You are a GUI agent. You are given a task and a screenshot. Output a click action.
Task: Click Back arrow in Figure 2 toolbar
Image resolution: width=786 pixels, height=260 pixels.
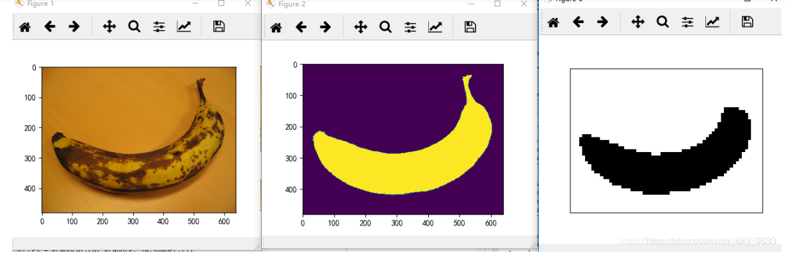[301, 27]
